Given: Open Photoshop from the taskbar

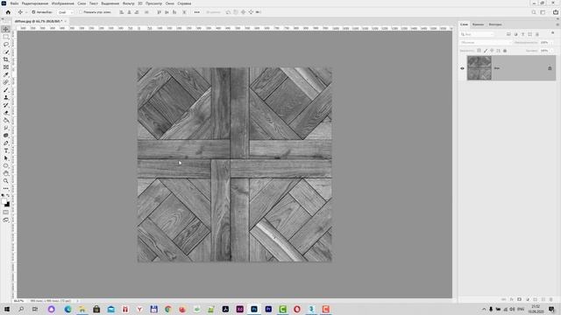Looking at the screenshot, I should (254, 309).
